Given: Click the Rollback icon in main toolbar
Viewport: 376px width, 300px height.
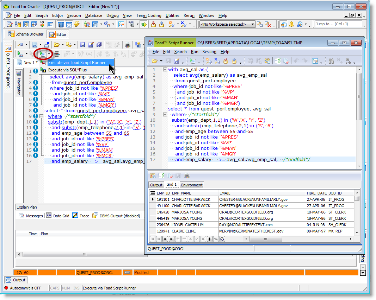Looking at the screenshot, I should pos(162,24).
